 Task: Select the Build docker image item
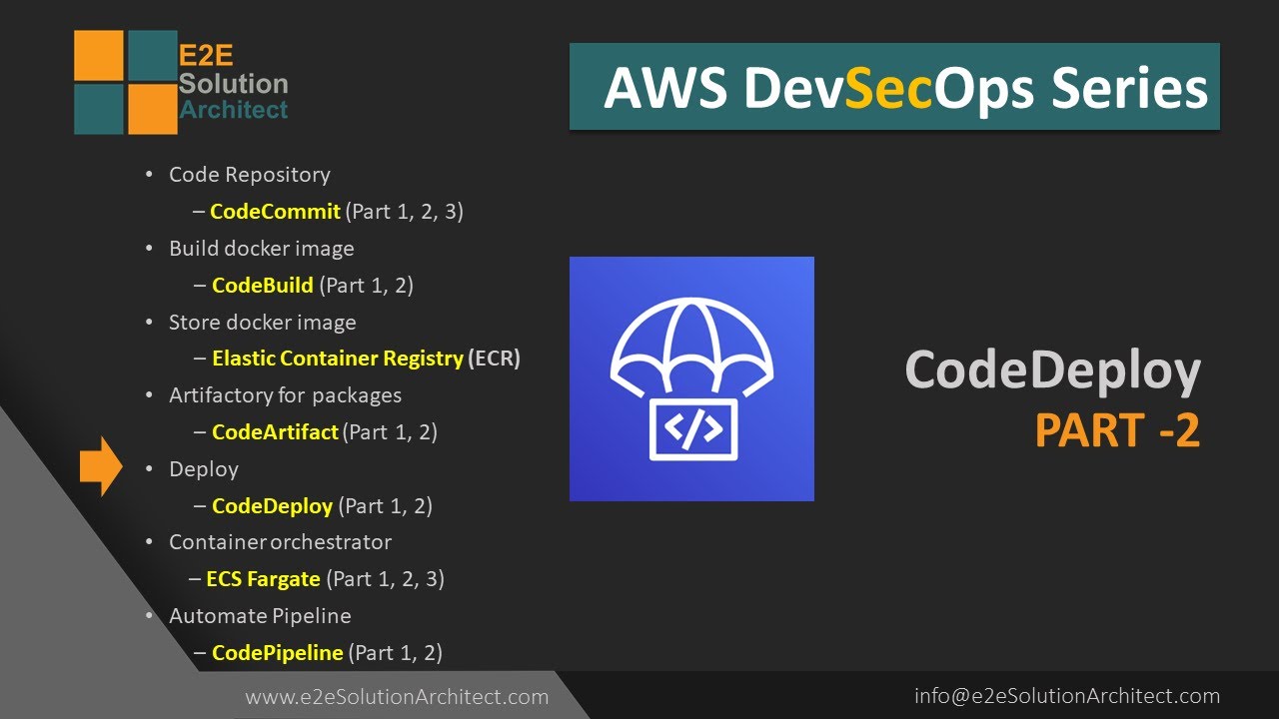261,249
